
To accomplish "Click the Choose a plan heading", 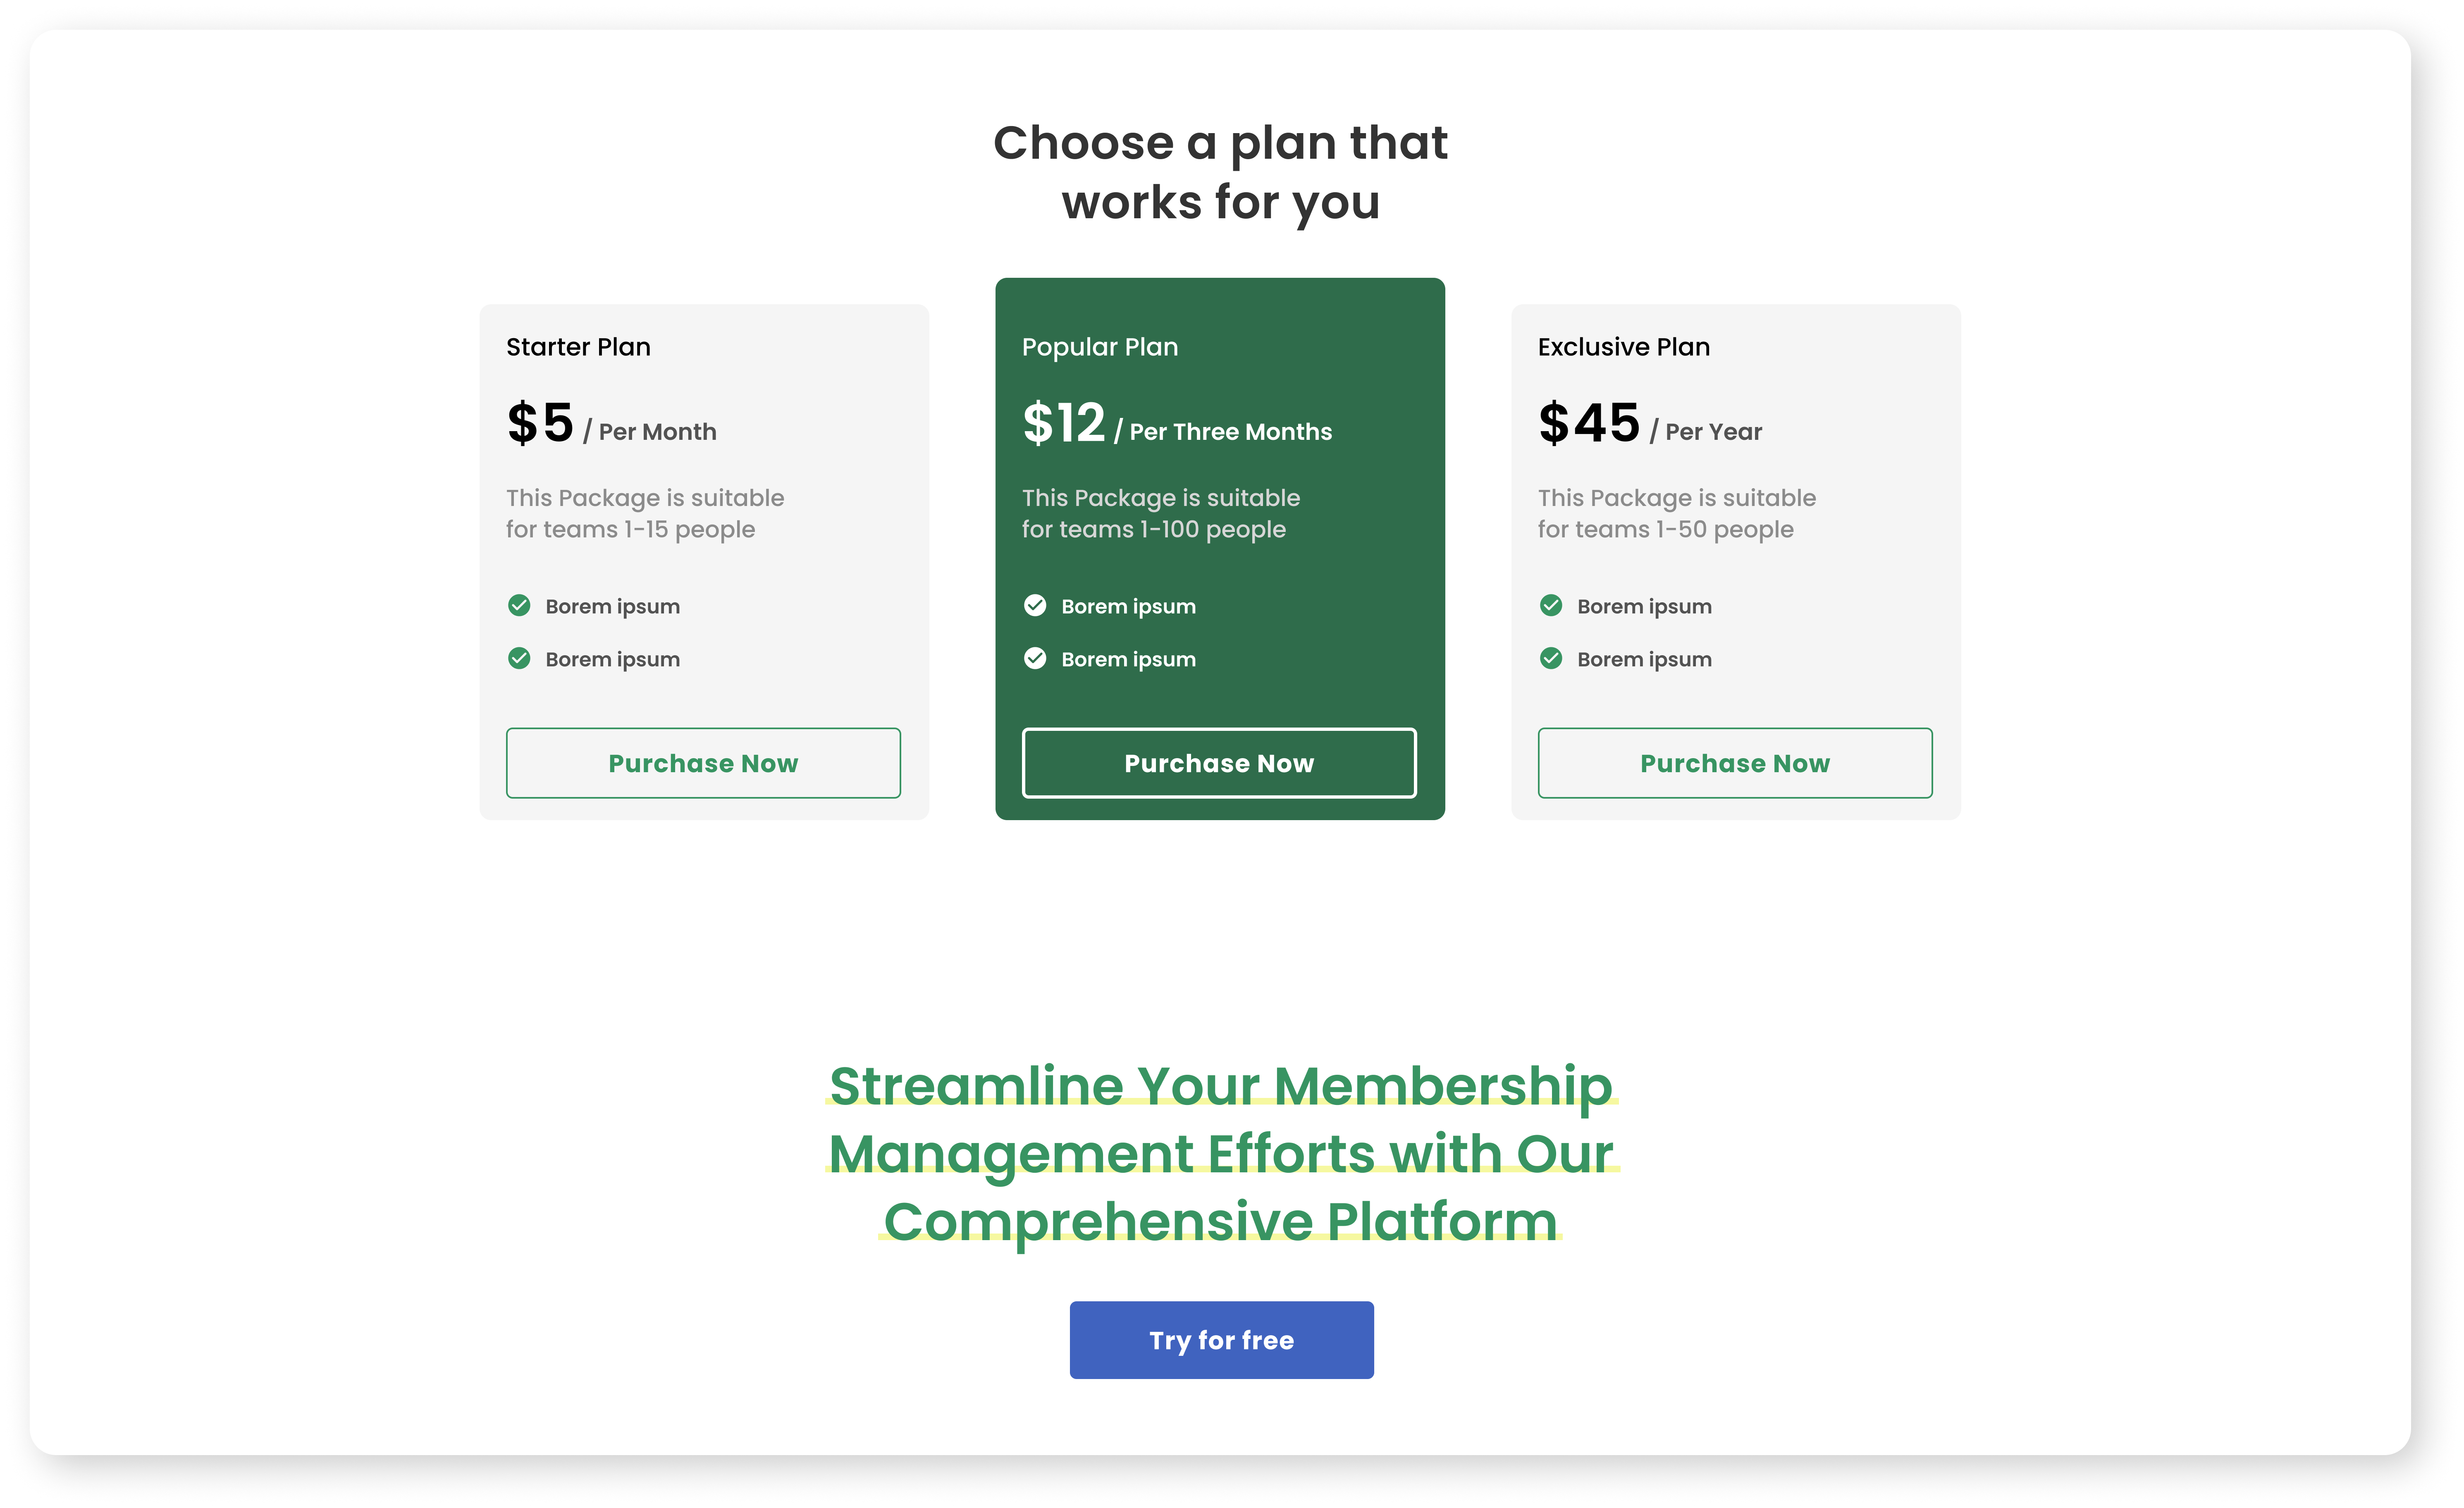I will 1220,172.
